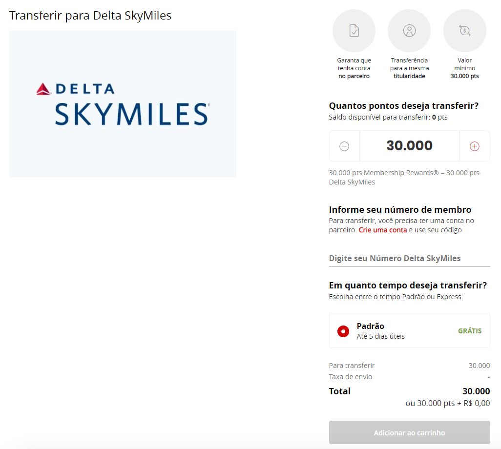Click the Garanta que tenha conta no parceiro text
This screenshot has width=501, height=449.
click(x=354, y=68)
